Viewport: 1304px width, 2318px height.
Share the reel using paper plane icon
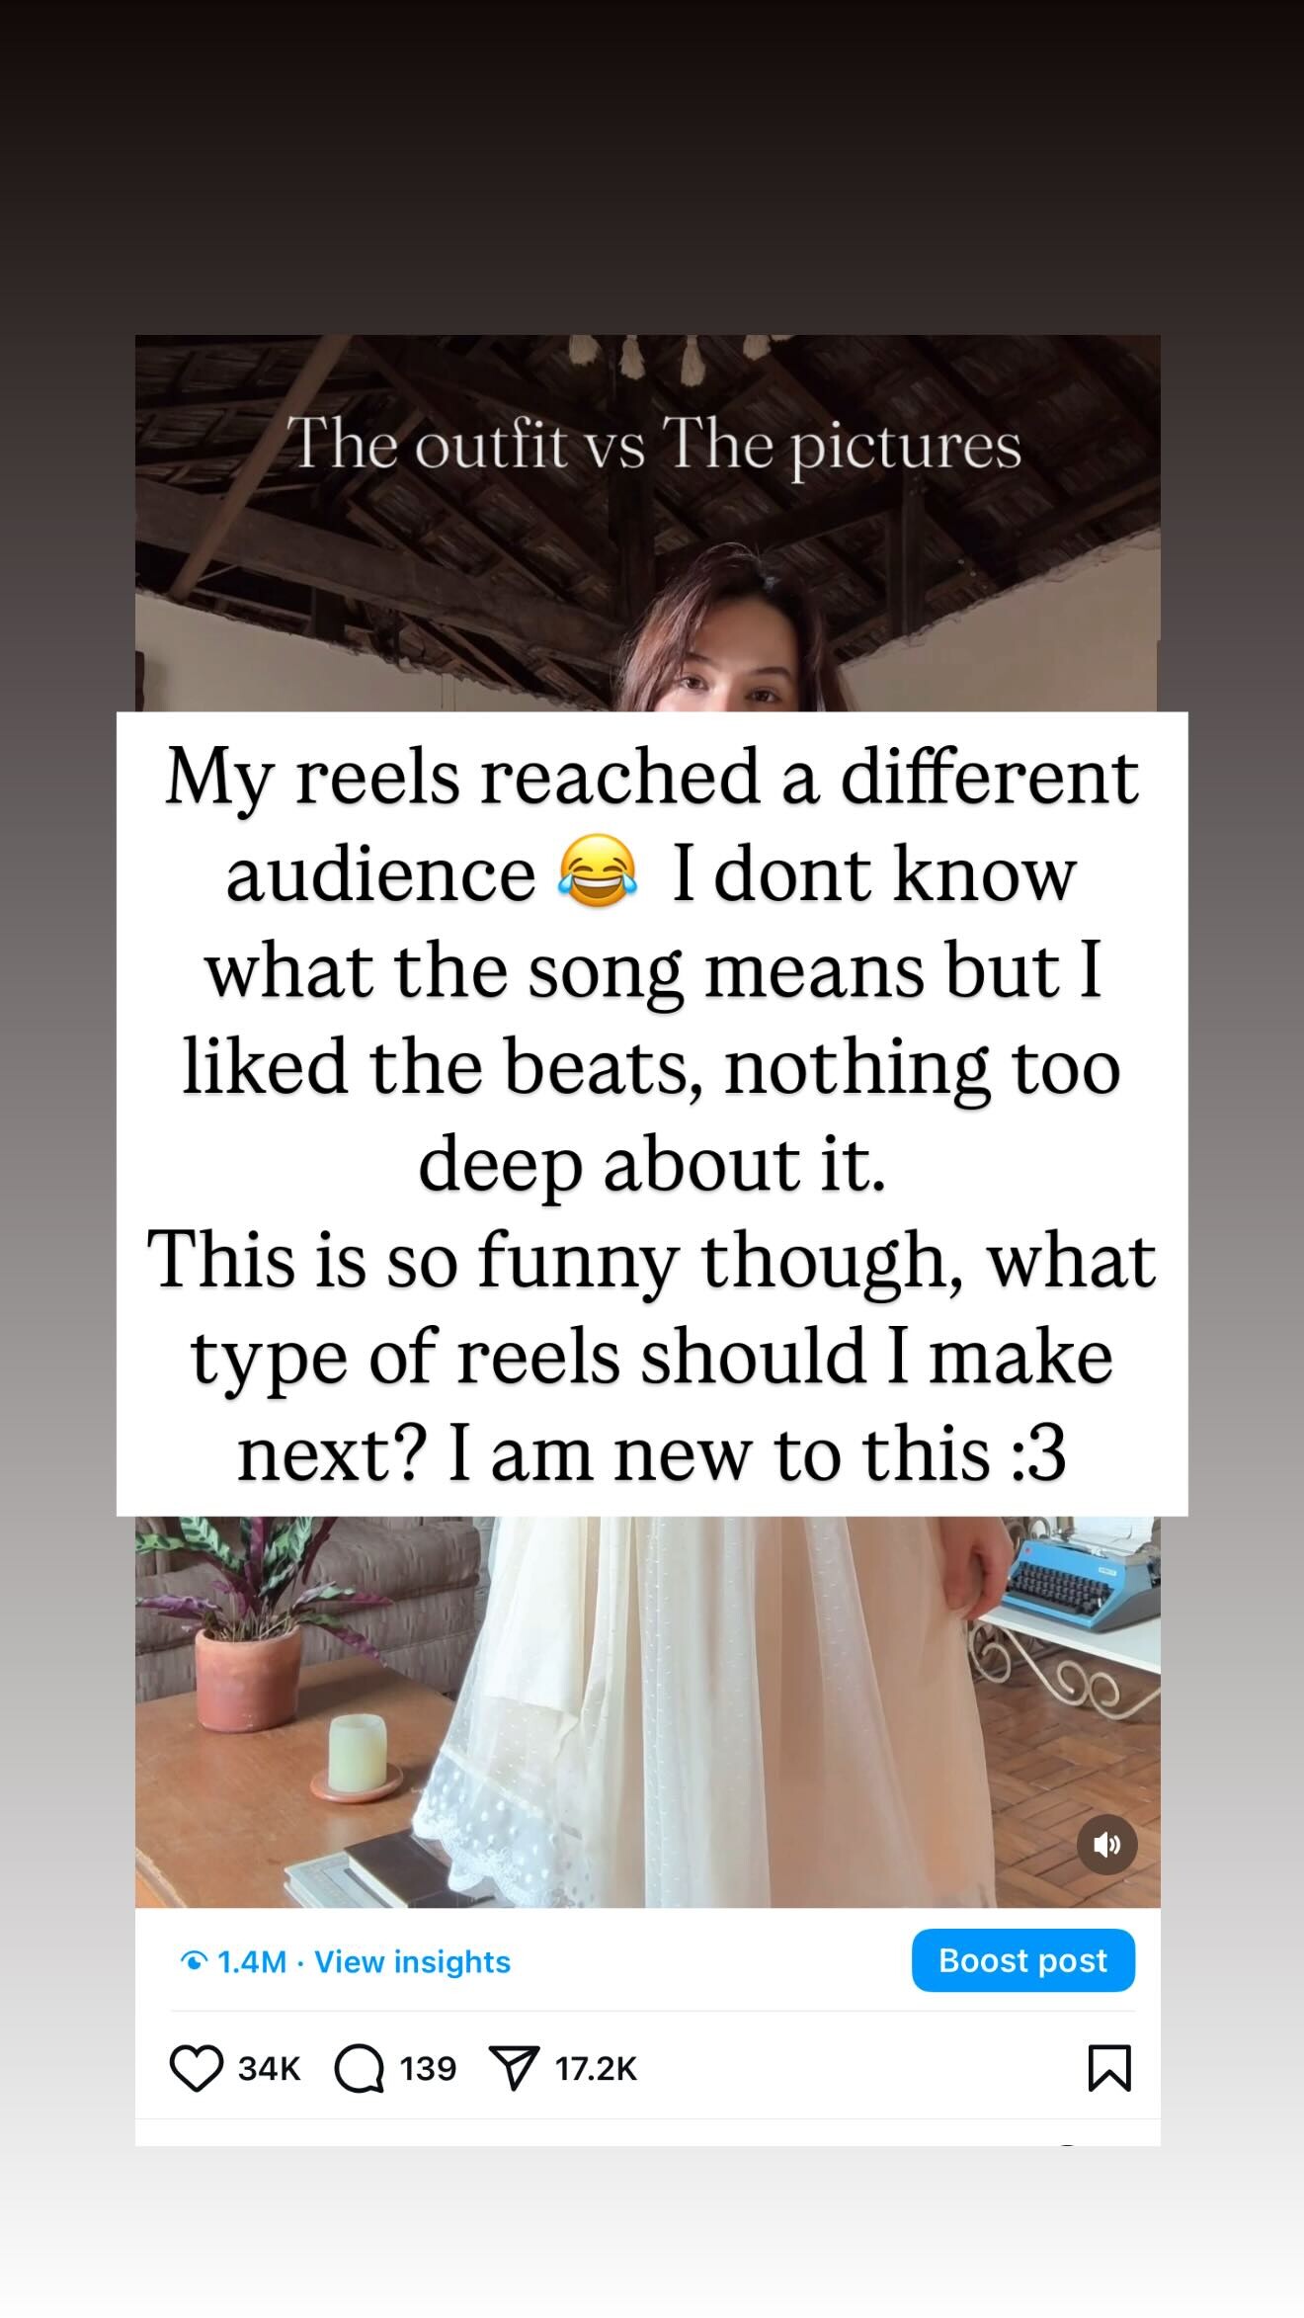point(515,2068)
